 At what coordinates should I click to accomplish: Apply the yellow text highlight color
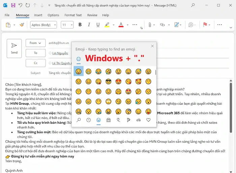pos(107,25)
